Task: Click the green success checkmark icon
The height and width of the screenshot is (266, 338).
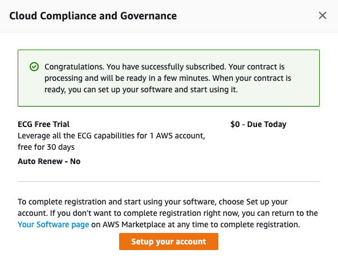Action: click(x=34, y=67)
